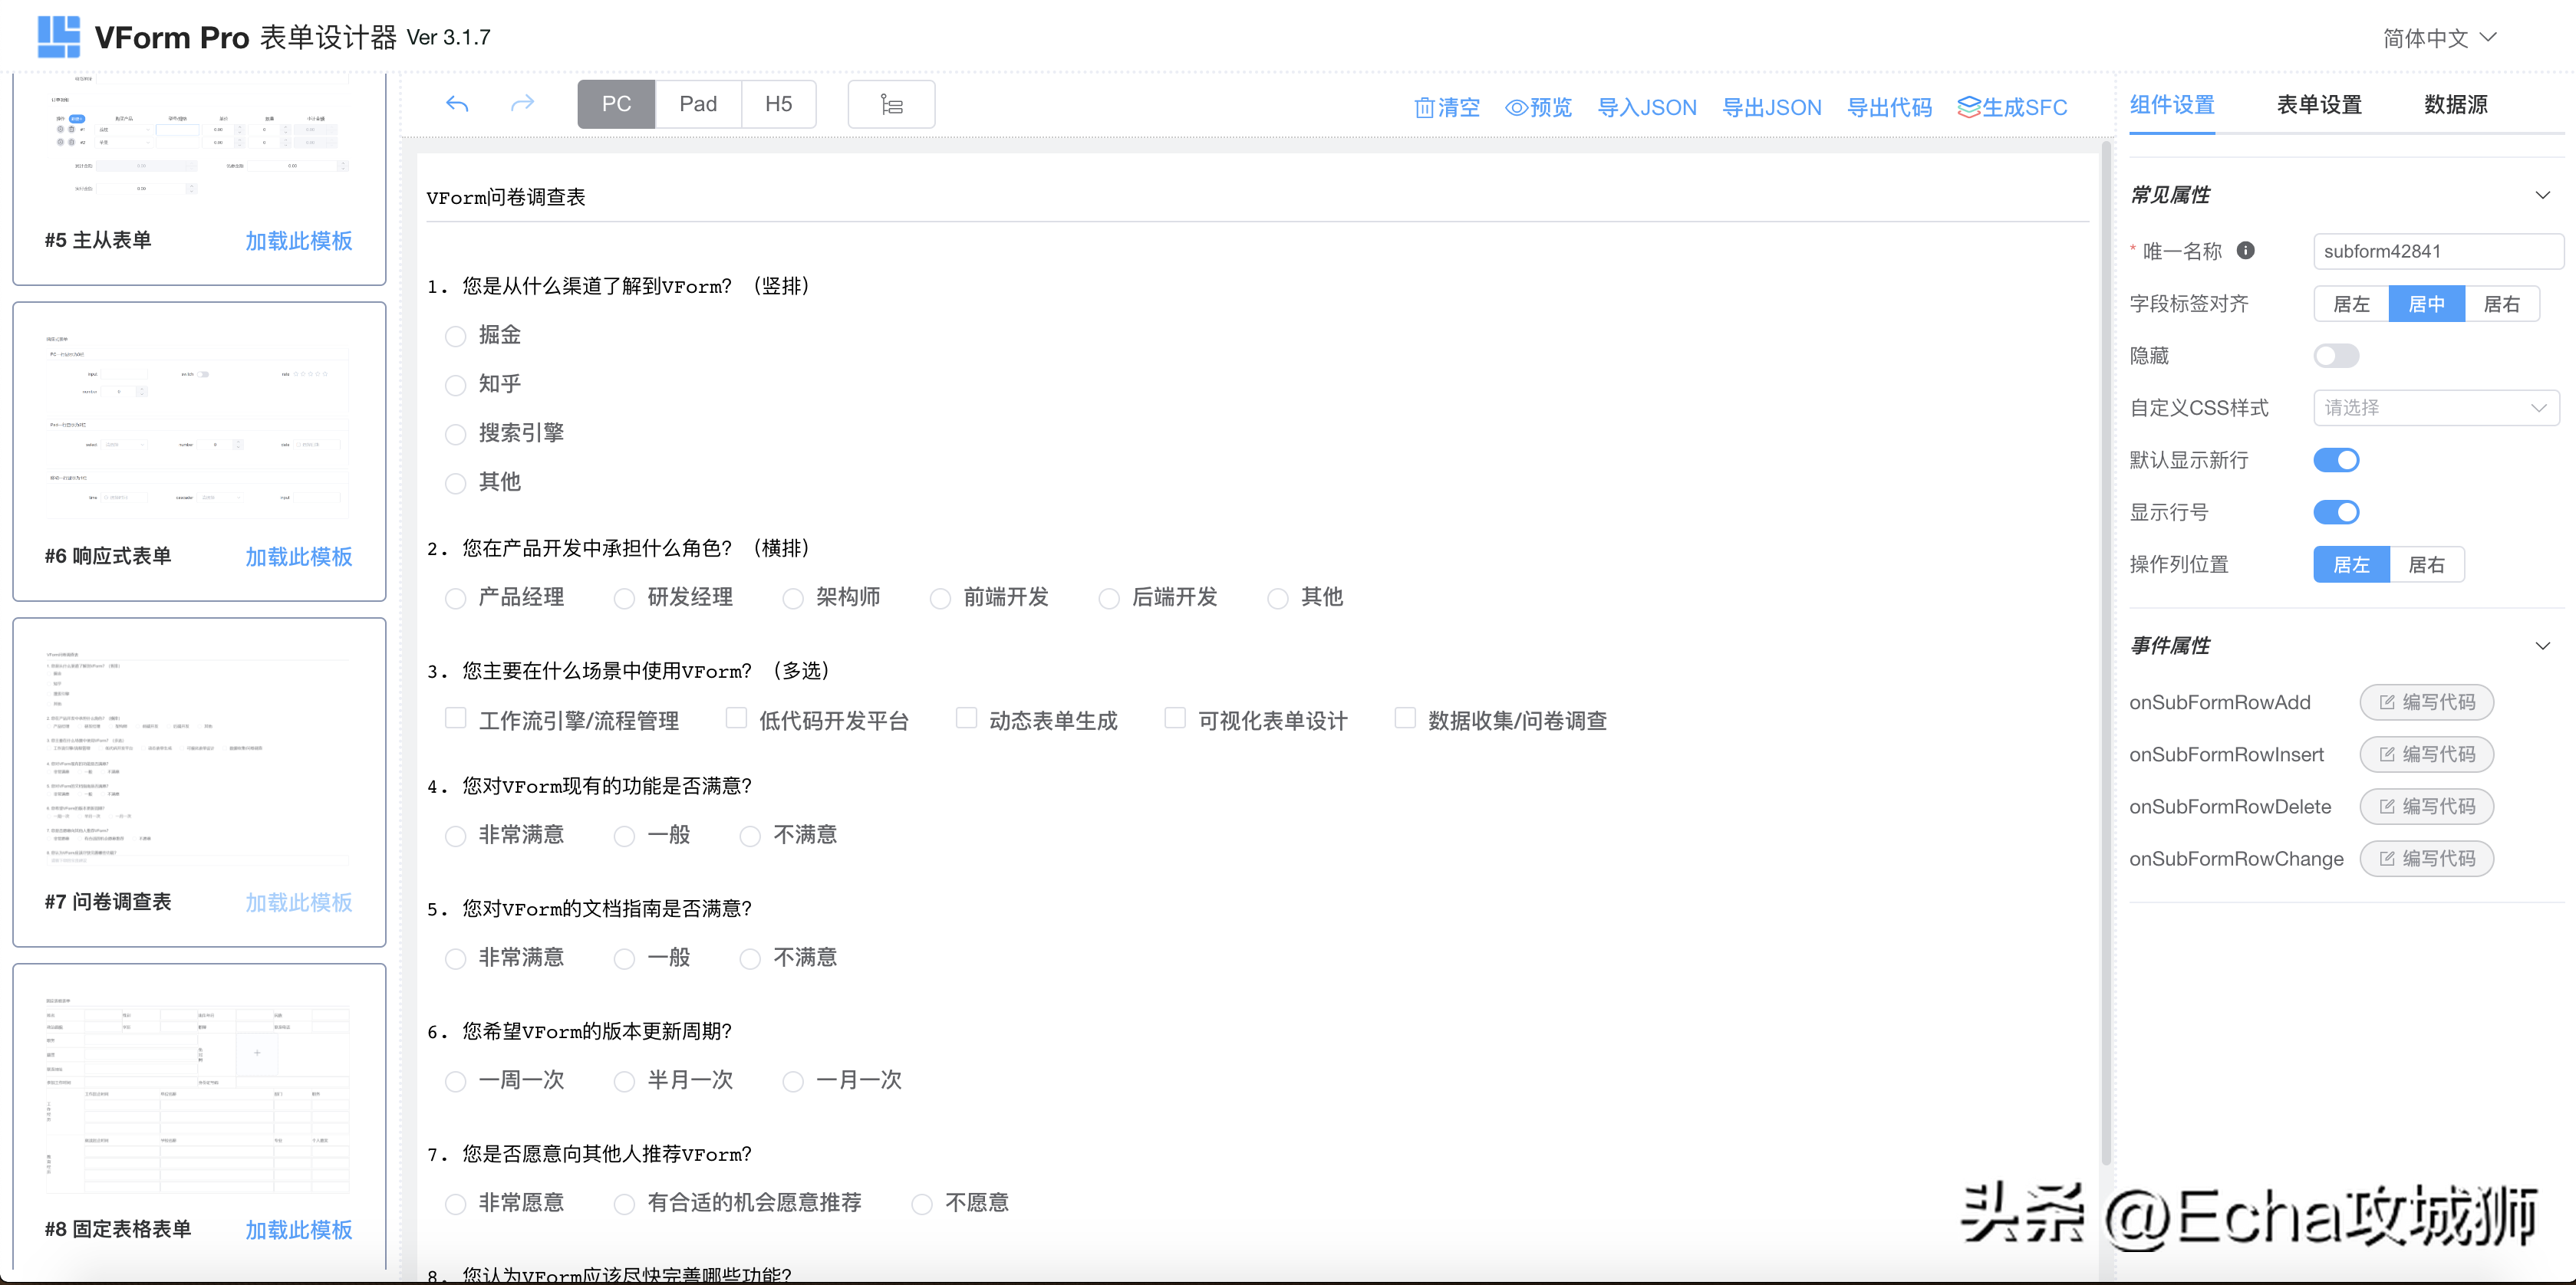Select the 掘金 radio option
2576x1285 pixels.
(x=456, y=336)
